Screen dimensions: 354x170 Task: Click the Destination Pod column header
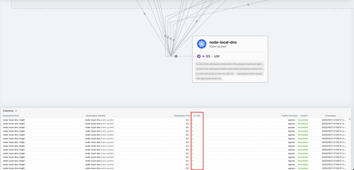tap(11, 116)
